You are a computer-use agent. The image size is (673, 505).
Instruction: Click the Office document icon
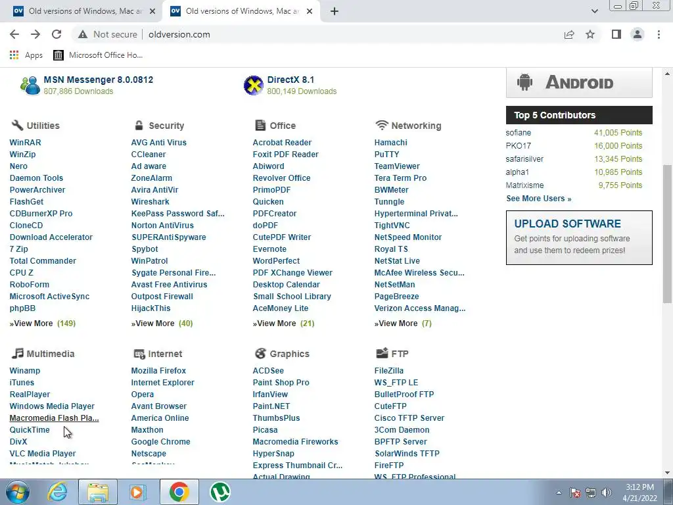tap(260, 125)
